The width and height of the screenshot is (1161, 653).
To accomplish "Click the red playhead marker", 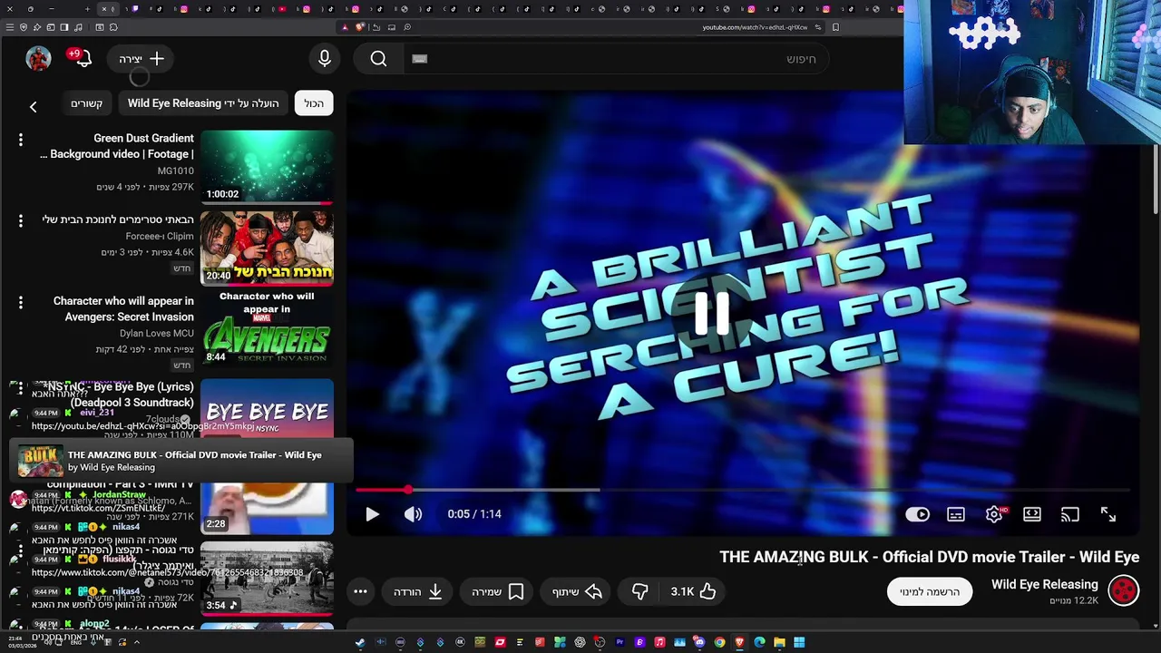I will [408, 490].
